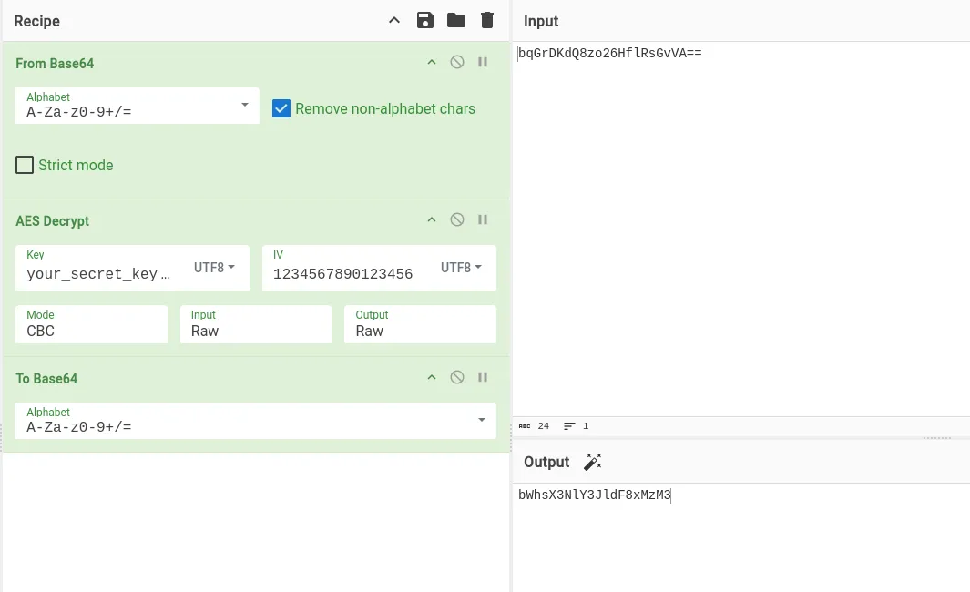970x592 pixels.
Task: Disable the To Base64 operation
Action: (457, 377)
